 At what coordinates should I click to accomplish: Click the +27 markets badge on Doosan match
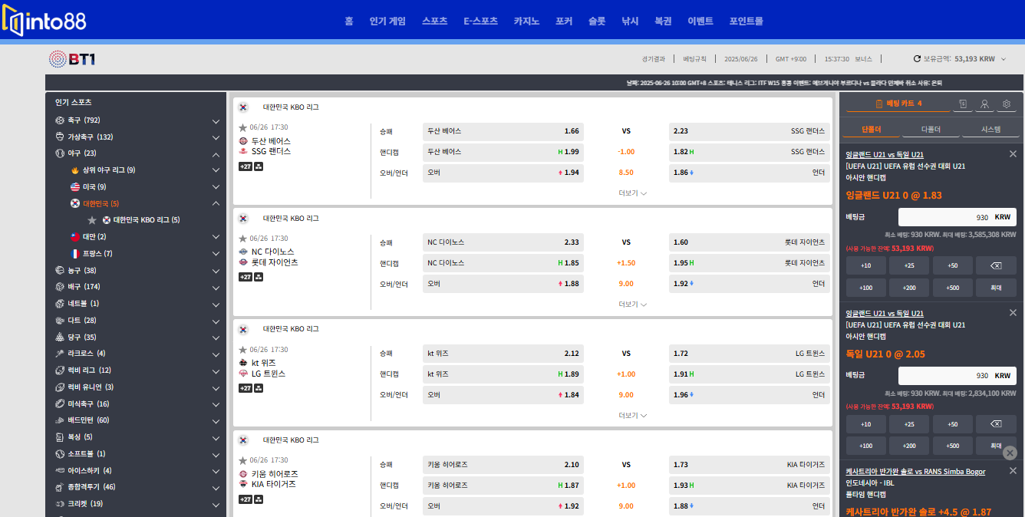point(246,166)
